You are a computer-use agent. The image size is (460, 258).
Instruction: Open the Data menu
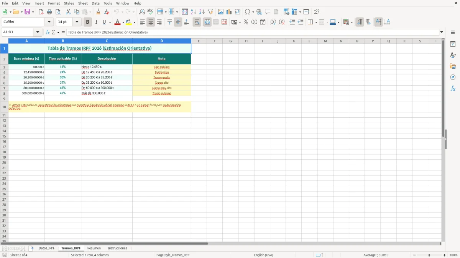pos(95,3)
